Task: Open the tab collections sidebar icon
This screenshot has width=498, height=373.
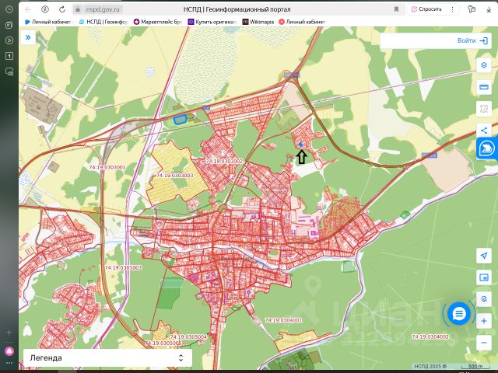Action: (9, 25)
